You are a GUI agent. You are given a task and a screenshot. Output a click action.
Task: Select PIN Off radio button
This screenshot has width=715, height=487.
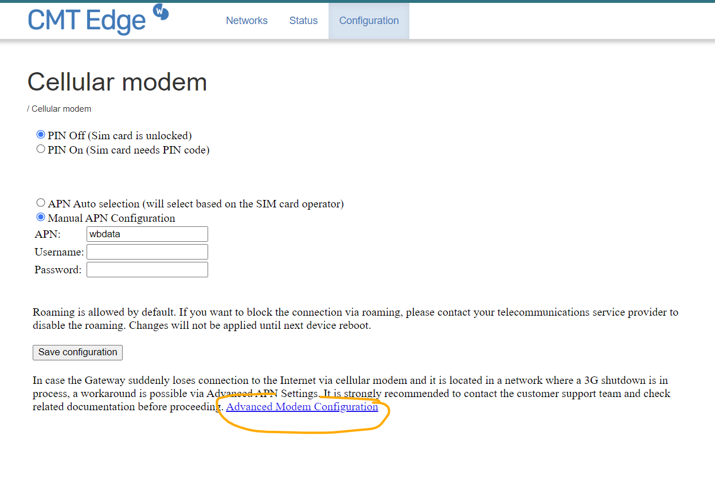(x=41, y=135)
